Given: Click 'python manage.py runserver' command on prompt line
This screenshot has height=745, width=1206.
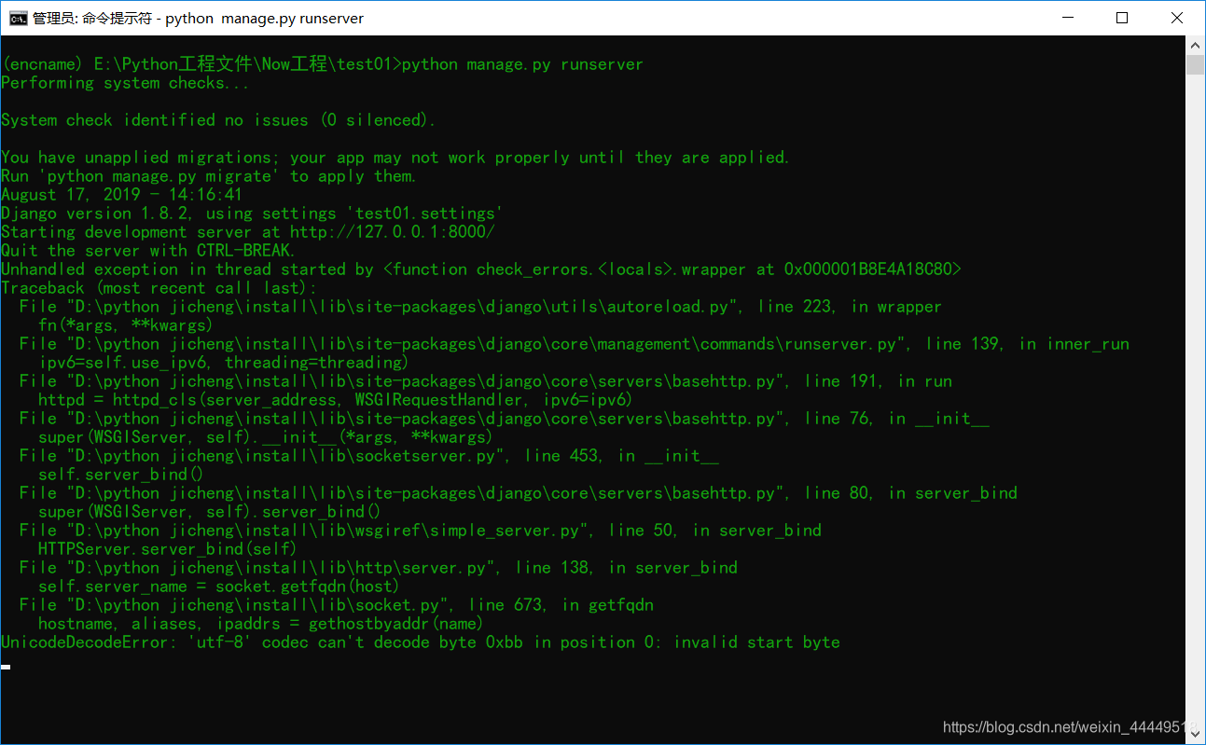Looking at the screenshot, I should pyautogui.click(x=522, y=64).
